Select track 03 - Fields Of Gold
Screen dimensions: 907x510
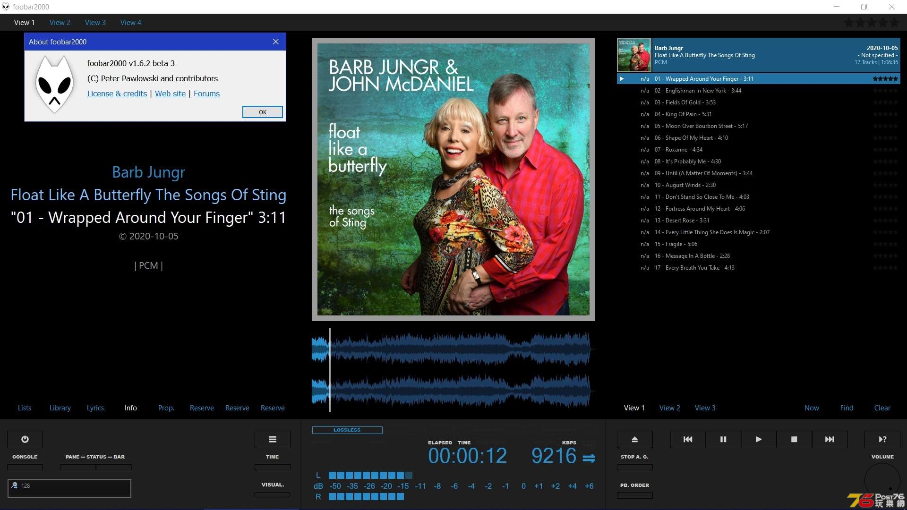[759, 102]
